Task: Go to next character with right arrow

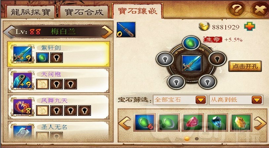Action: (x=107, y=32)
